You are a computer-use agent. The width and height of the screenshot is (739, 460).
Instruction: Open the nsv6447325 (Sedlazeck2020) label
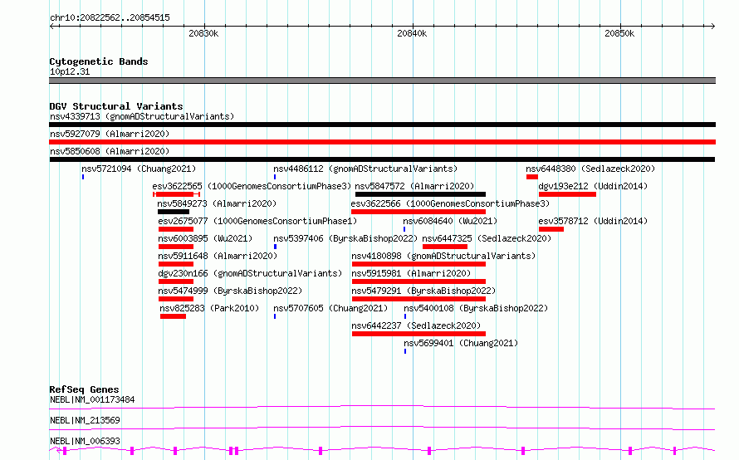[487, 238]
